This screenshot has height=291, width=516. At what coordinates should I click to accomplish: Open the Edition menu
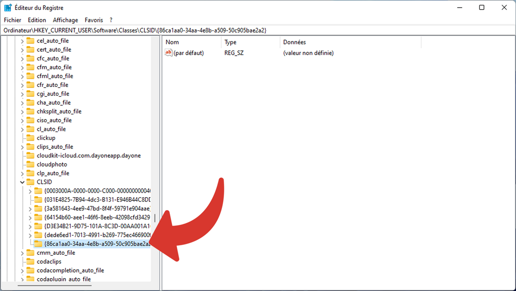[37, 20]
